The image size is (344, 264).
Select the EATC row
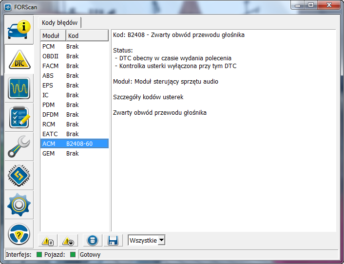[75, 134]
